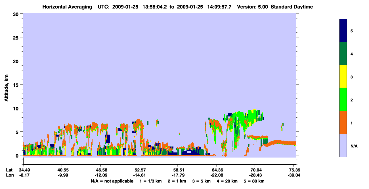Click the altitude tick label 25
The height and width of the screenshot is (189, 369).
point(16,37)
